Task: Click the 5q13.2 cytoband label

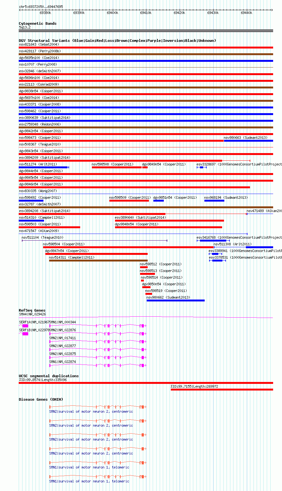Action: tap(25, 27)
